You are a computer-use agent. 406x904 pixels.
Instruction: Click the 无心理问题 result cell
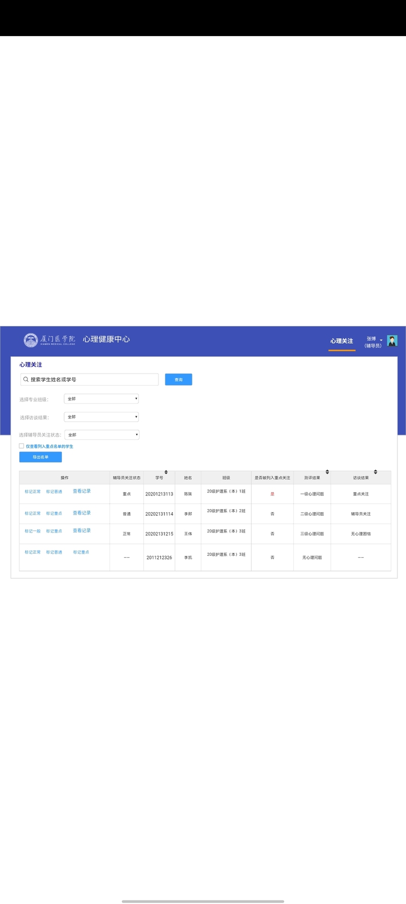point(312,557)
